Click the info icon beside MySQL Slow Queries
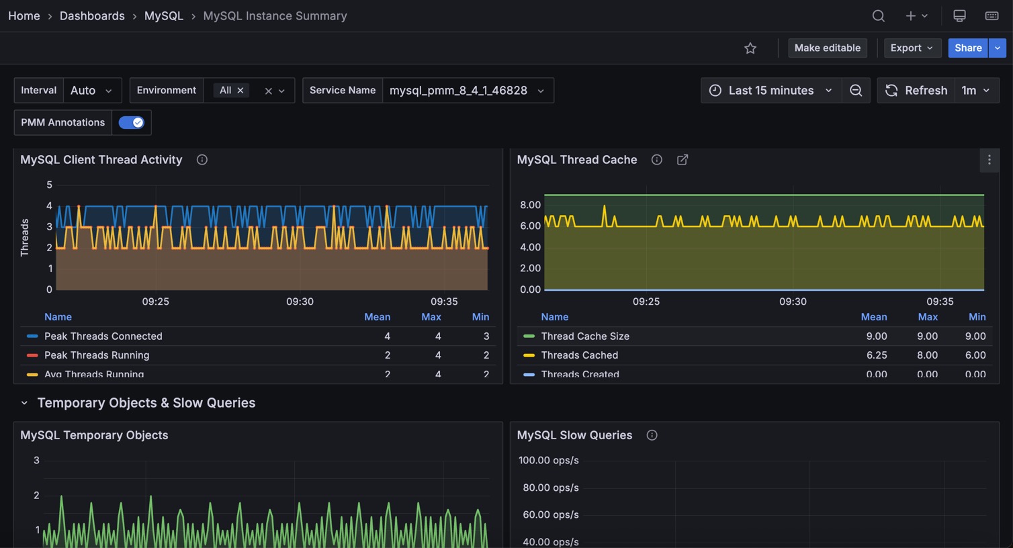Screen dimensions: 1013x548 [652, 435]
